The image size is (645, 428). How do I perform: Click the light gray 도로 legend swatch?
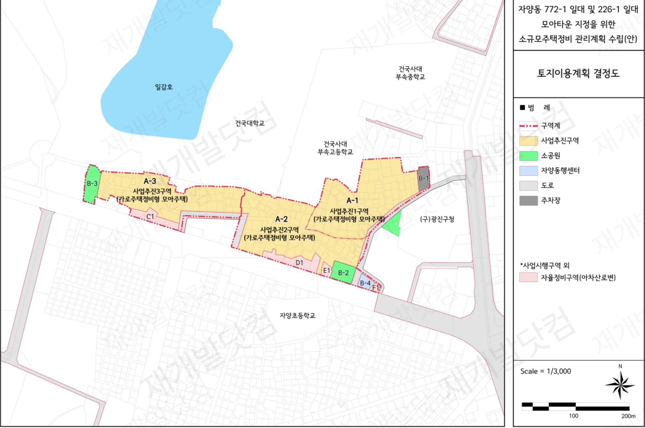pos(528,185)
